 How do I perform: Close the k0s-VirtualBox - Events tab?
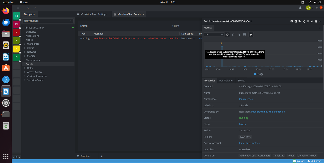tap(143, 14)
